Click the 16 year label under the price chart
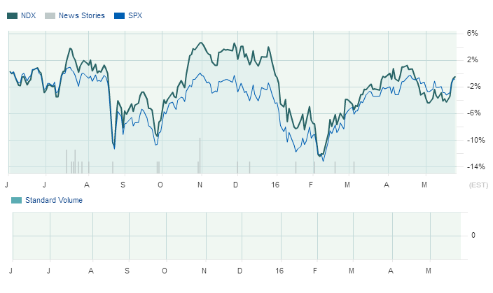The width and height of the screenshot is (493, 293). [274, 185]
